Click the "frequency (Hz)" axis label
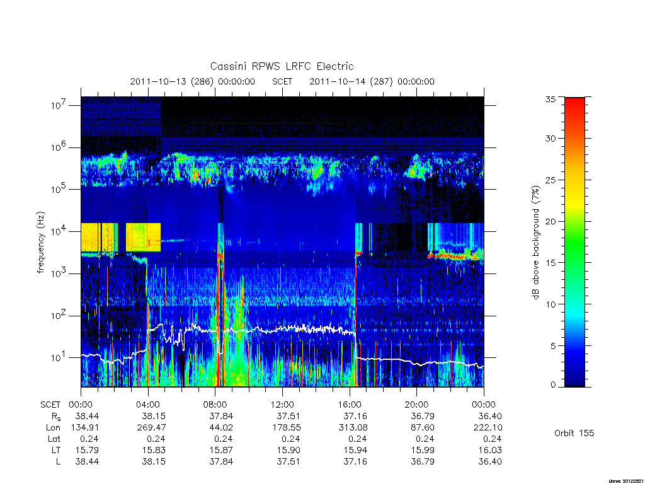Image resolution: width=645 pixels, height=484 pixels. coord(40,243)
